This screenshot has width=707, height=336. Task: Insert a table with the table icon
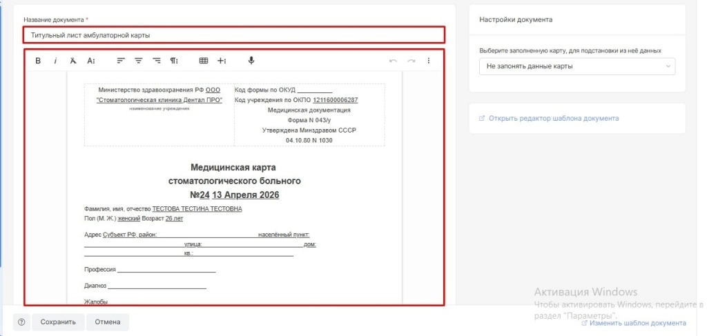pos(204,61)
